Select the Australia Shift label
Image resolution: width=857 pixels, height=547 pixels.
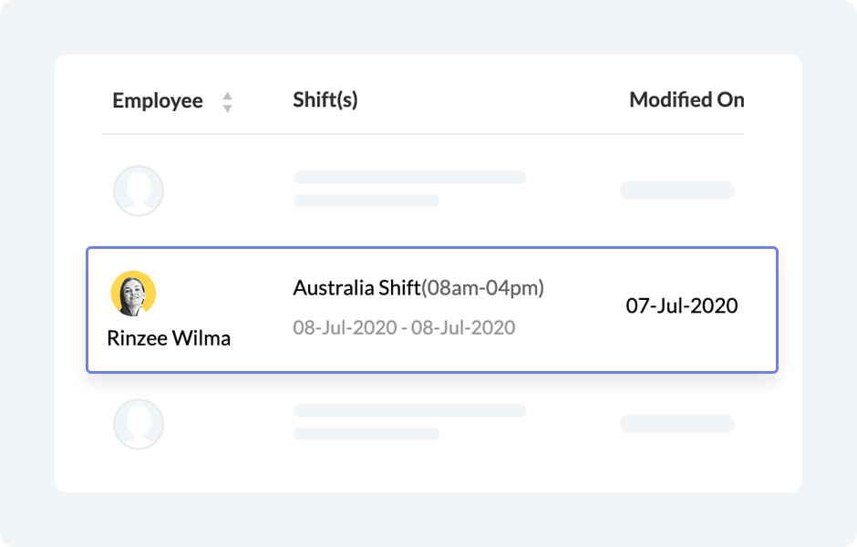(356, 288)
